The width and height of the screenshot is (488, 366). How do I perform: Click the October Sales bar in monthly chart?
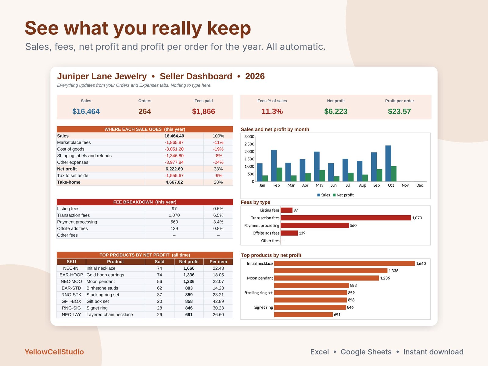coord(388,163)
